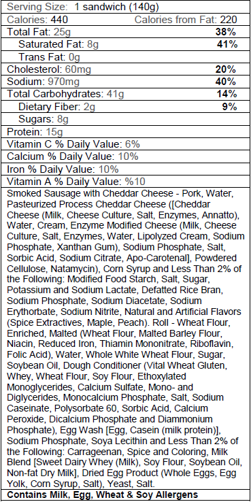Select the Sugars 8g row
Image resolution: width=251 pixels, height=502 pixels.
[x=125, y=119]
